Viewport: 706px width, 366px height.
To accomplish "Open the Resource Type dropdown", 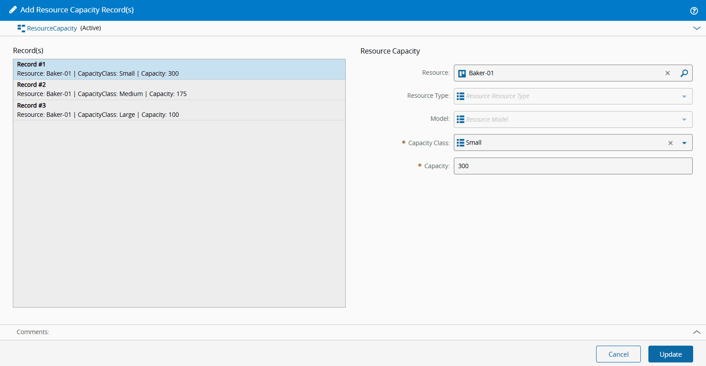I will [x=684, y=96].
